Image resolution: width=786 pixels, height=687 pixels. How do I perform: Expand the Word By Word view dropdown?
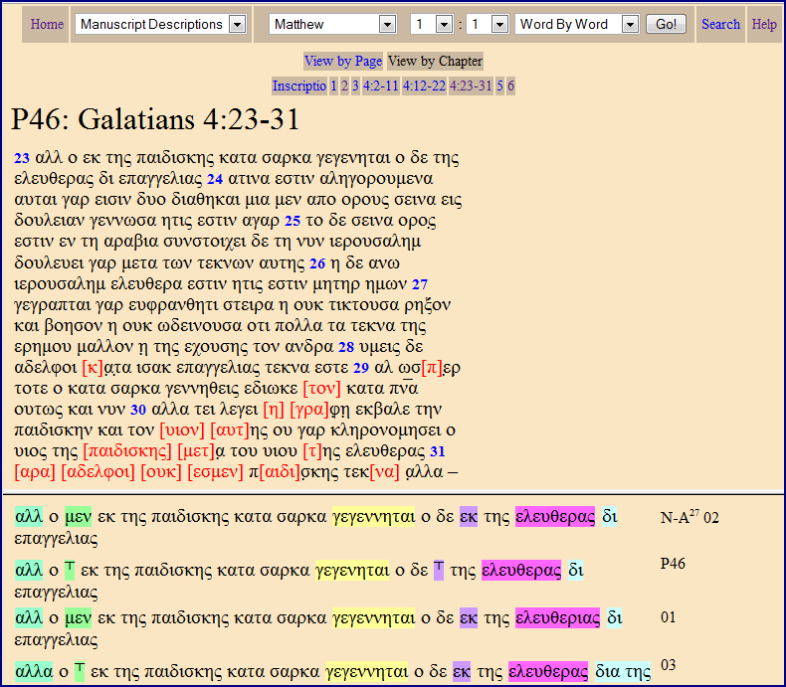click(x=577, y=24)
